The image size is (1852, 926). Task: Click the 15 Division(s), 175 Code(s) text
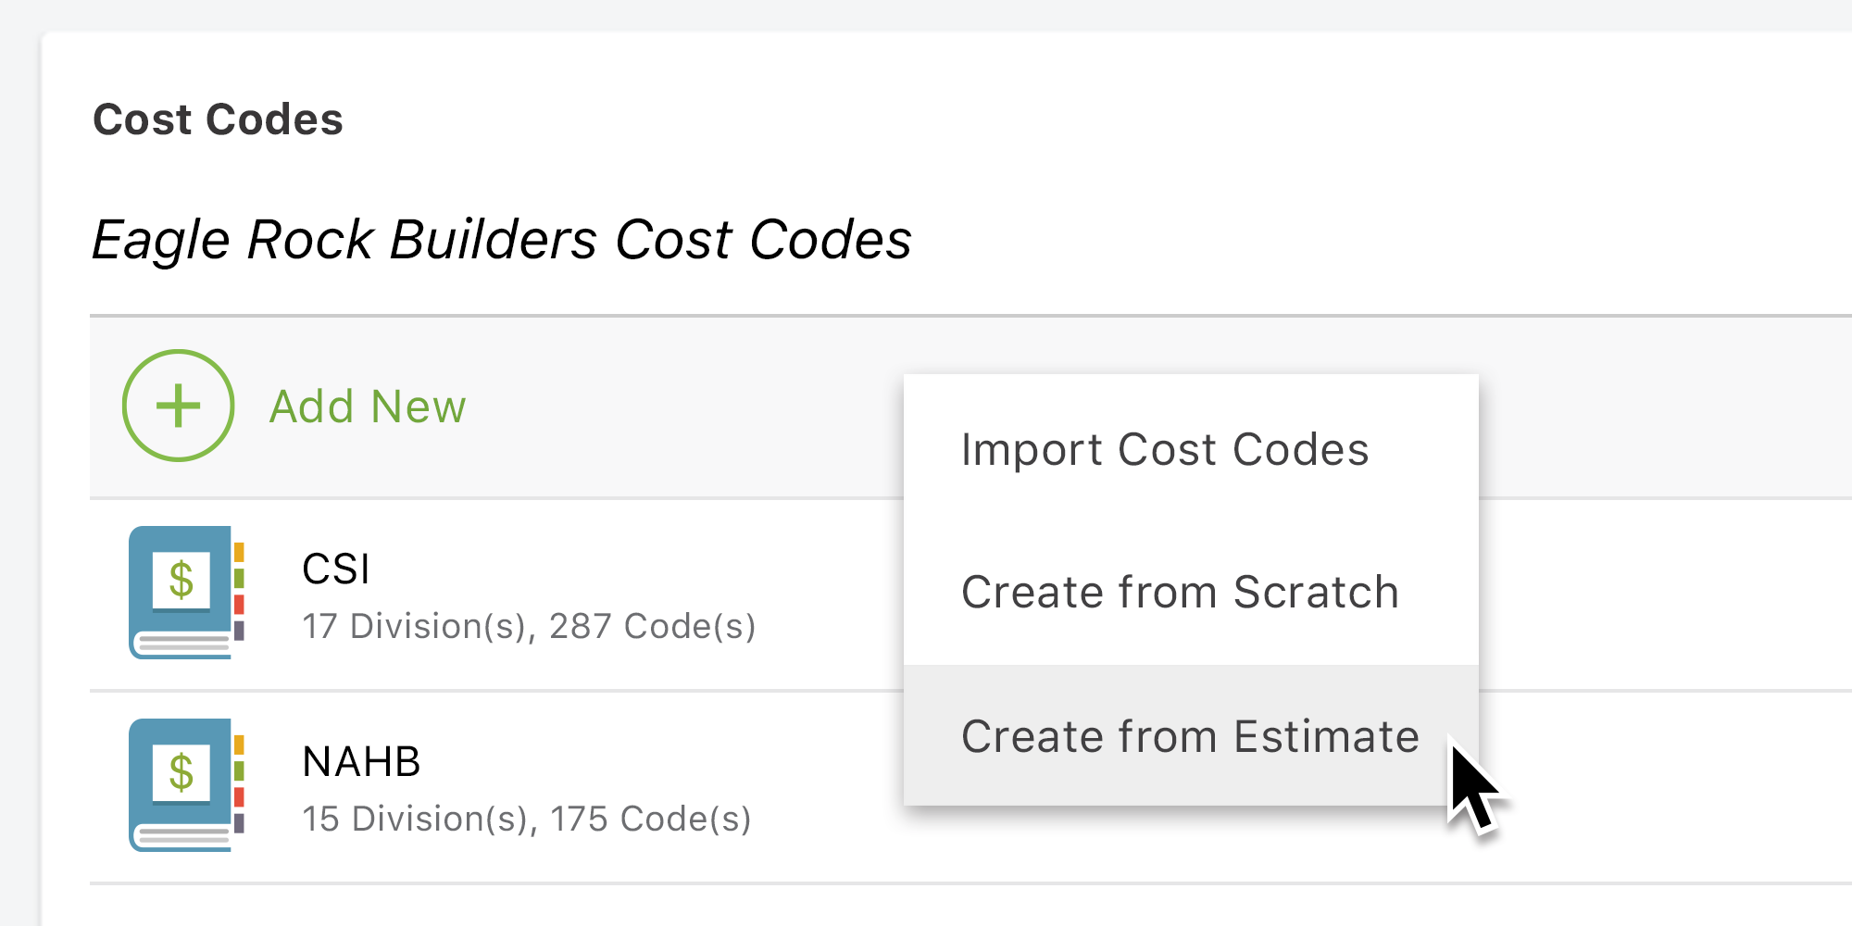(x=526, y=819)
